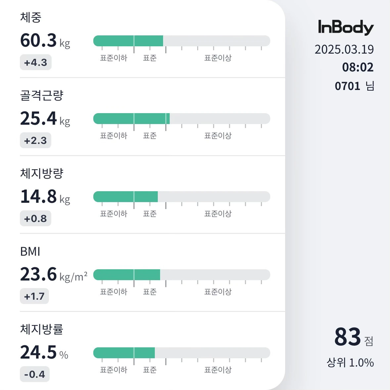Click the BMI green progress bar
Viewport: 390px width, 390px height.
[127, 275]
